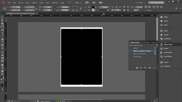This screenshot has width=182, height=102.
Task: Apply the [Basic Text Frame] style
Action: [x=143, y=54]
